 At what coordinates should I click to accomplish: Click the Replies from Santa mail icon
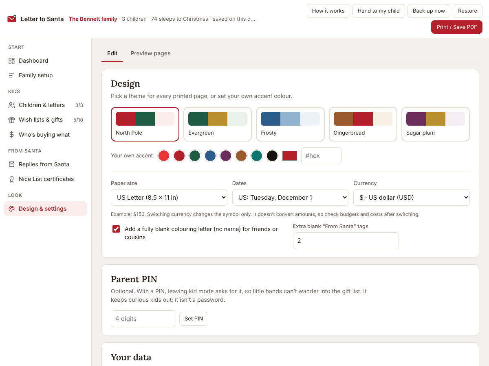coord(11,164)
